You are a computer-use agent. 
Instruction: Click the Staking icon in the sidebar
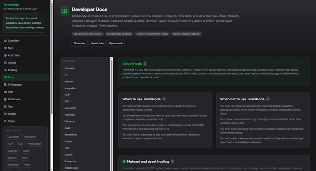5,70
